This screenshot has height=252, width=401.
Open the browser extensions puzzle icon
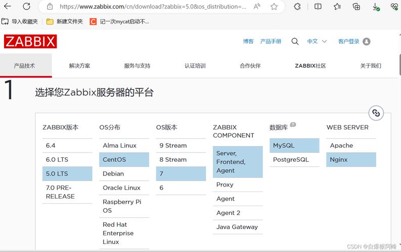click(297, 7)
